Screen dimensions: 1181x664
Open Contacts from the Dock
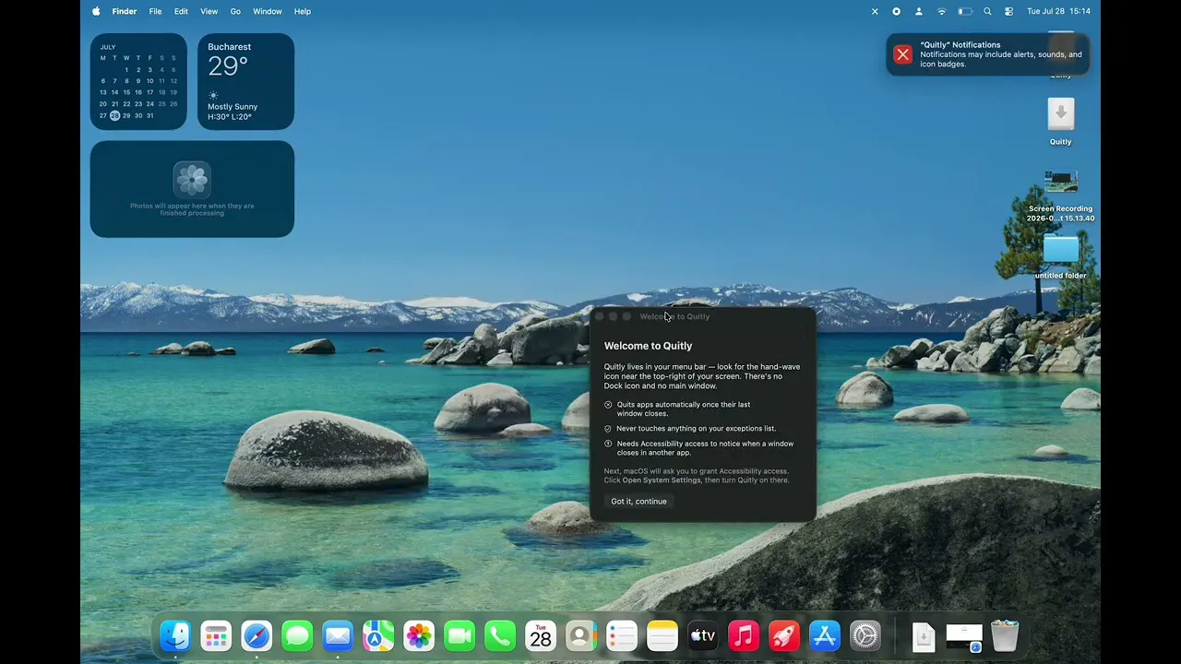point(581,635)
